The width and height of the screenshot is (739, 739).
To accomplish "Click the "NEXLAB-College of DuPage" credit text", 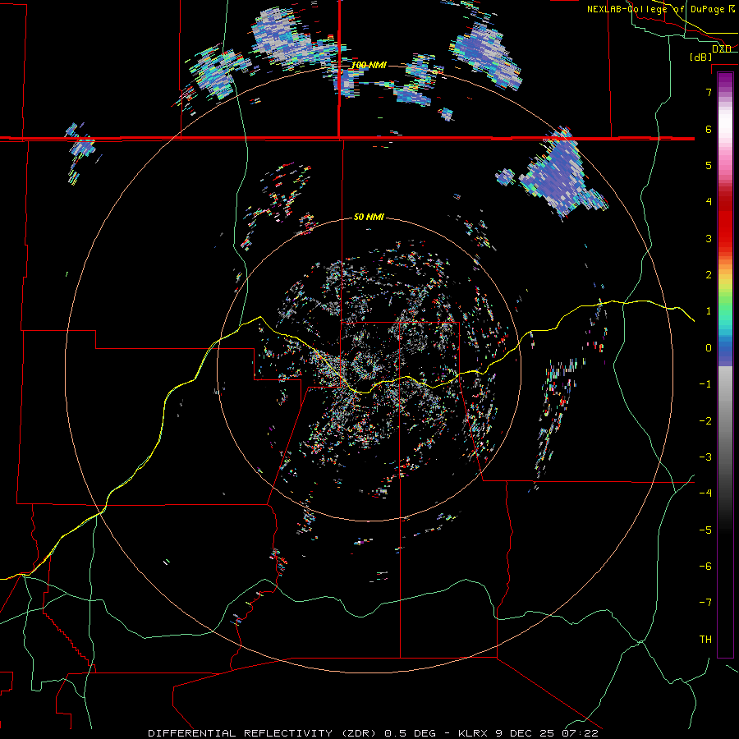I will click(x=657, y=9).
